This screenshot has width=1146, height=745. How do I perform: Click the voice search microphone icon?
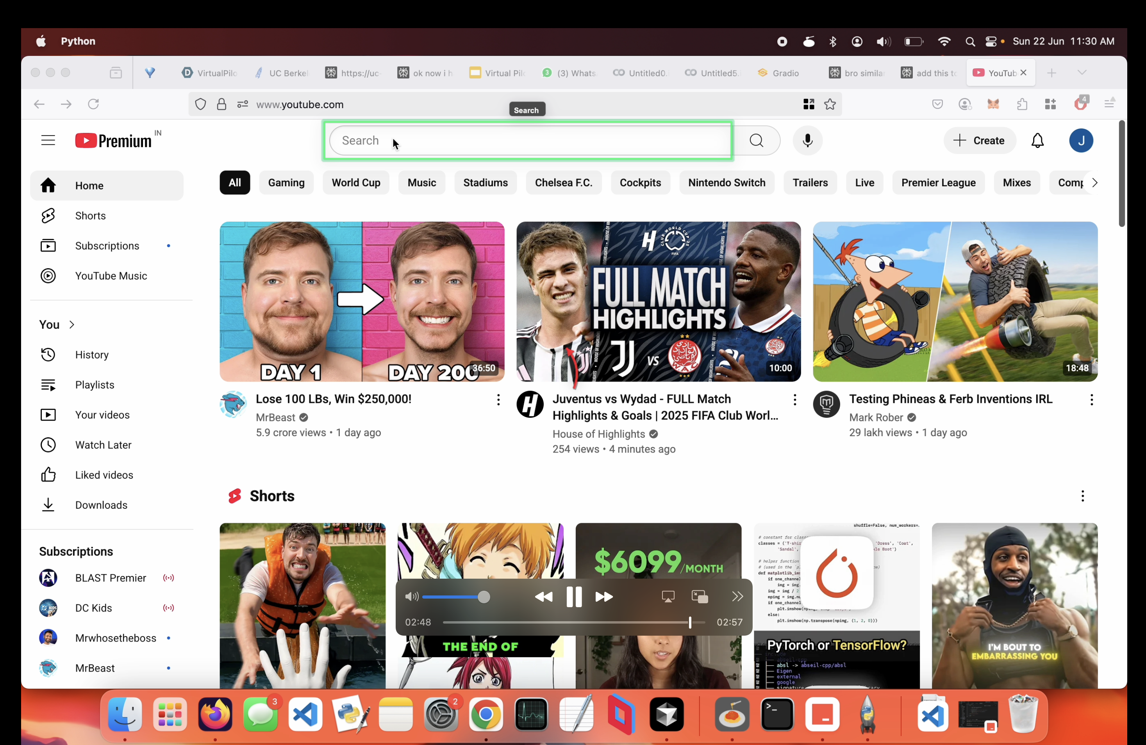point(807,141)
